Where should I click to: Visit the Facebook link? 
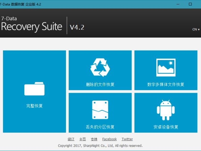pos(110,139)
